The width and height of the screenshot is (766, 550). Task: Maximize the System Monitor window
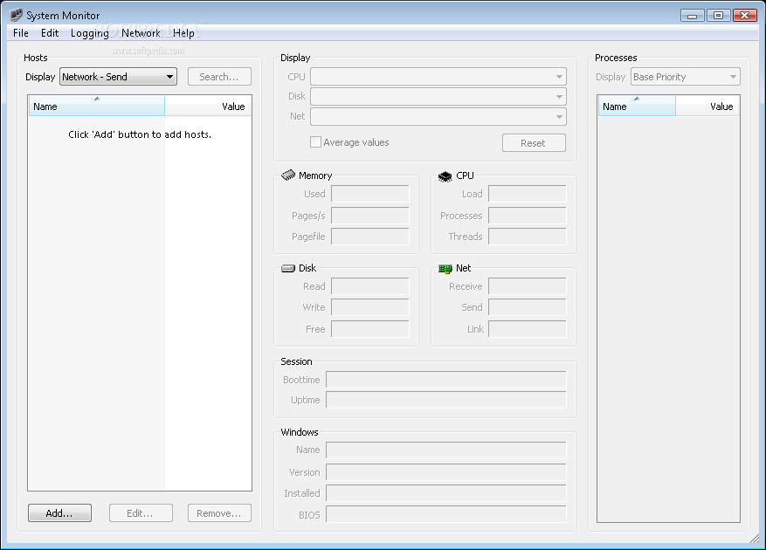(x=718, y=16)
